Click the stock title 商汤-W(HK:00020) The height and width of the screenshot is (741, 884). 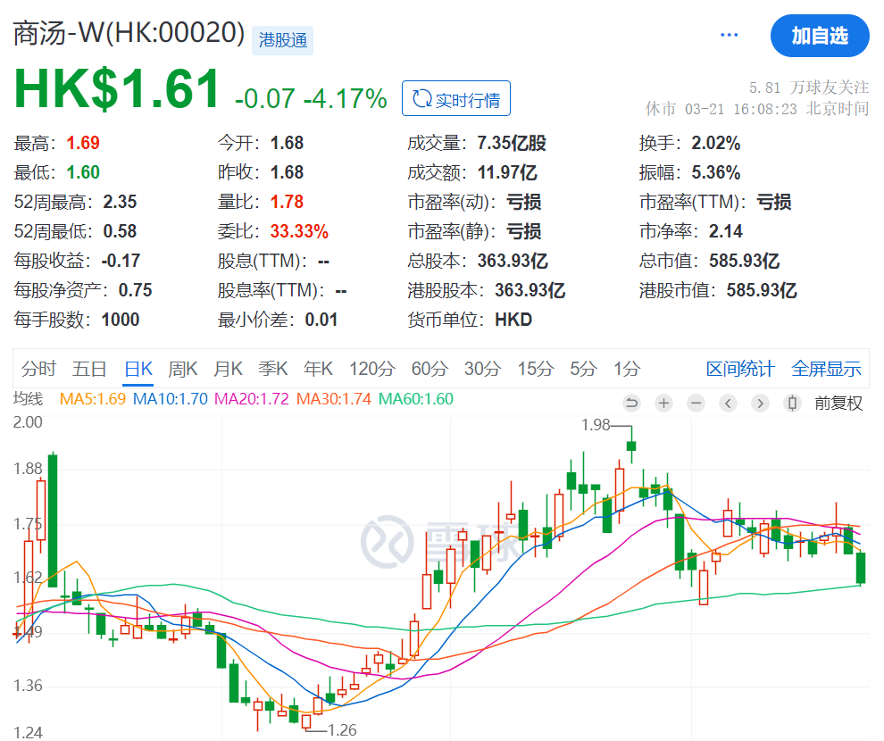(x=129, y=33)
